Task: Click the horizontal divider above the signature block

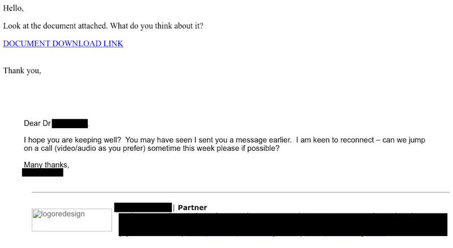Action: (x=241, y=192)
